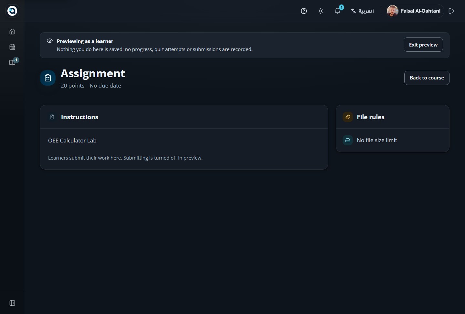Screen dimensions: 465x314
Task: Click the app logo in the sidebar
Action: pyautogui.click(x=12, y=11)
